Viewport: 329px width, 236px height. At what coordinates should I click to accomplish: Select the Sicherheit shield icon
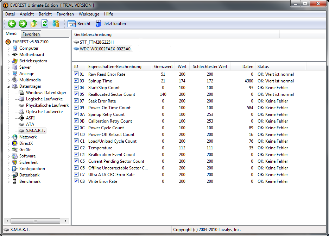15,162
